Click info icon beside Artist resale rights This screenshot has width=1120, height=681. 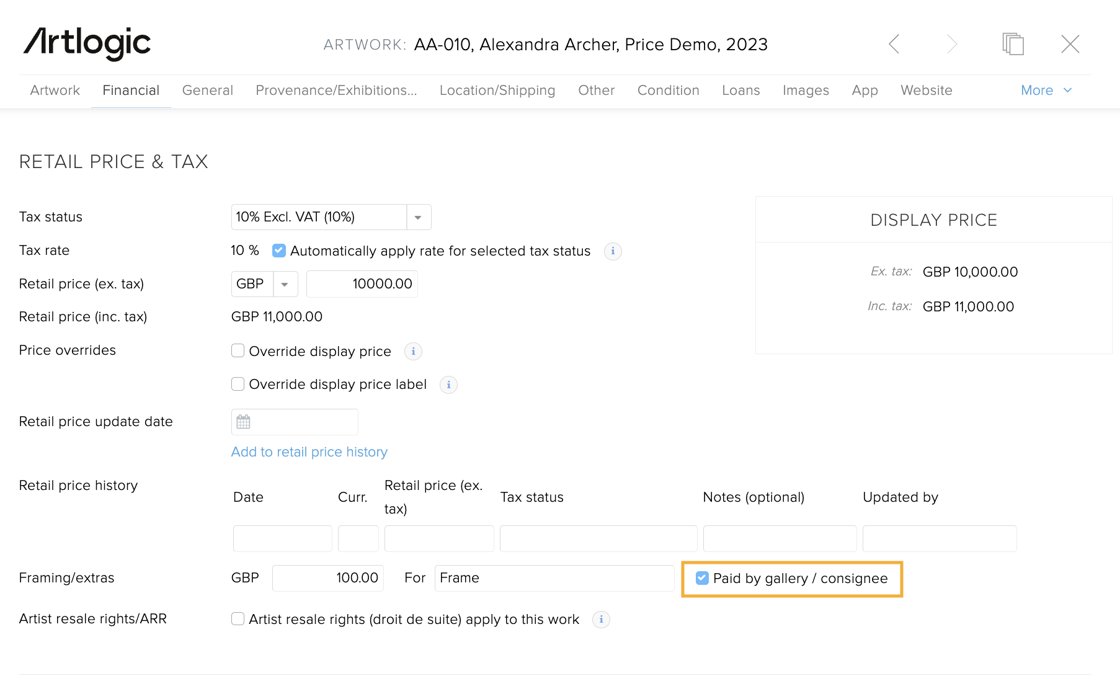coord(601,620)
